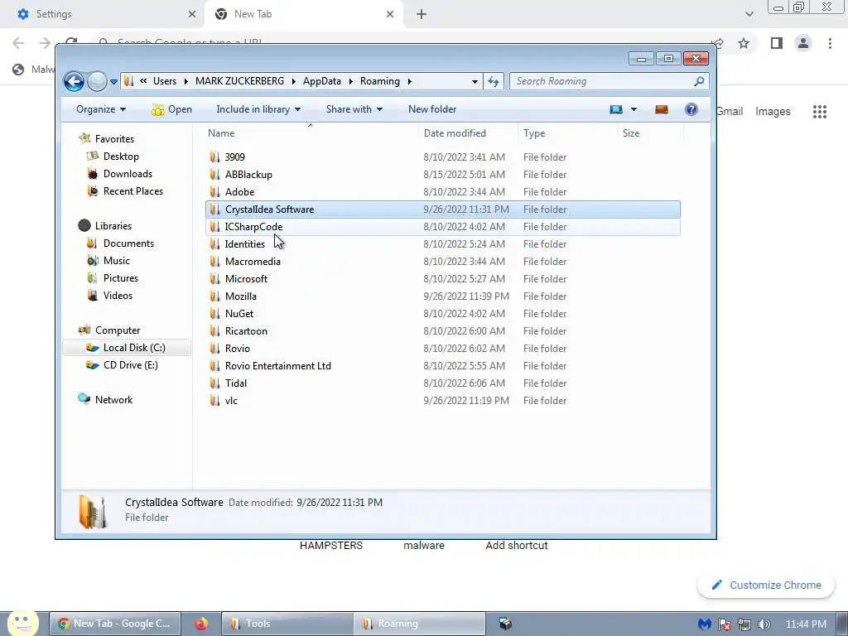848x636 pixels.
Task: Click the Explorer back arrow button
Action: tap(74, 82)
